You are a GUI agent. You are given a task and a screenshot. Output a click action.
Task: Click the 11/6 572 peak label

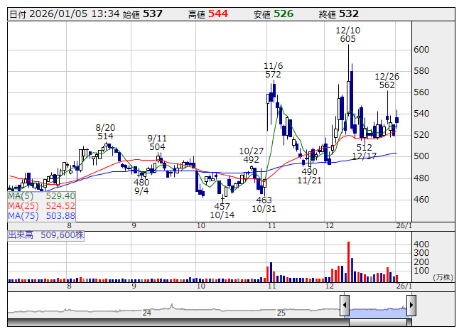(x=273, y=70)
